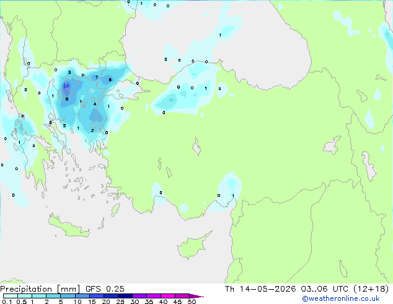Click the "Precipitation [mm]" title text
The width and height of the screenshot is (393, 304).
tap(40, 289)
